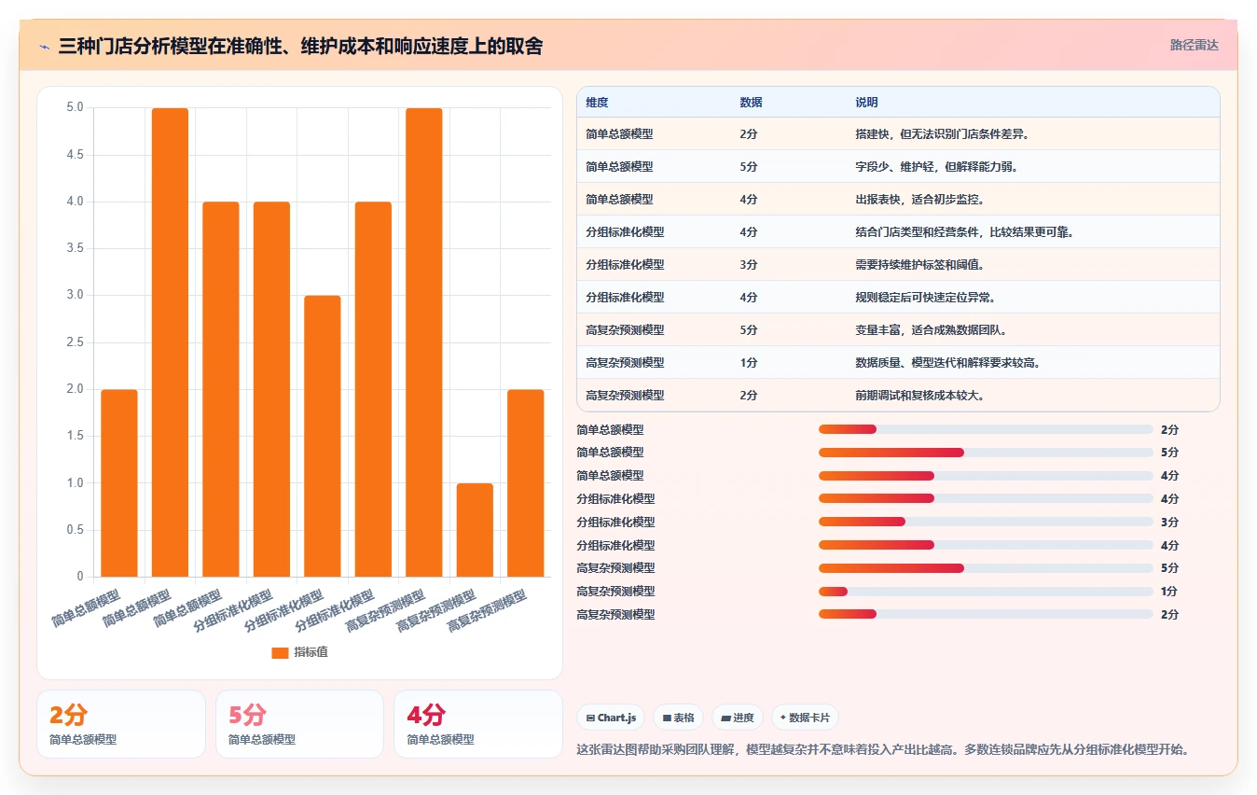
Task: Click the 进度 tag
Action: pos(737,718)
